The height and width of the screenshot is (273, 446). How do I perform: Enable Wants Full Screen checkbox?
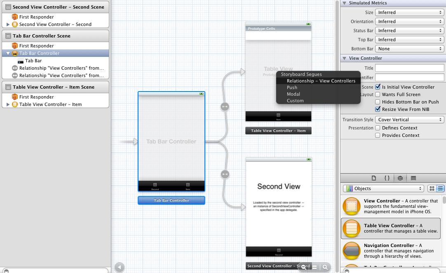pos(378,94)
